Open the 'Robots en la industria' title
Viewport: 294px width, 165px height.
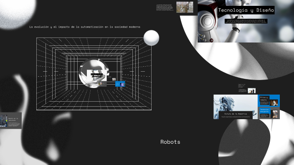[x=13, y=119]
